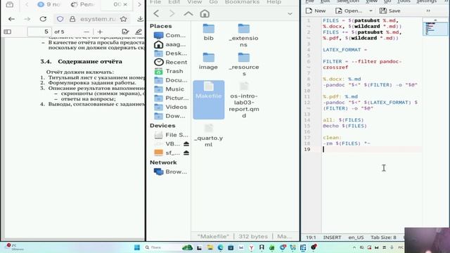
Task: Select the _resources folder
Action: coord(244,65)
